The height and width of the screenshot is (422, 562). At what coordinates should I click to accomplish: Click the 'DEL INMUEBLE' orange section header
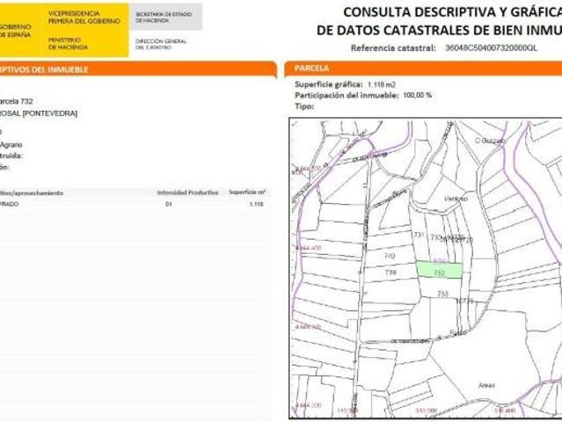tap(138, 69)
